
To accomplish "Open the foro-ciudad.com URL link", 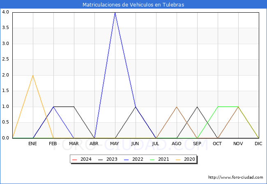I will tap(236, 177).
